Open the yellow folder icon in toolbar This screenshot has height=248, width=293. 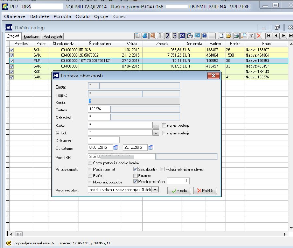[228, 36]
